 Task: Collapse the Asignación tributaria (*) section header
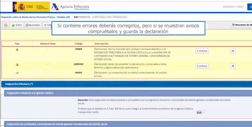coord(19,84)
